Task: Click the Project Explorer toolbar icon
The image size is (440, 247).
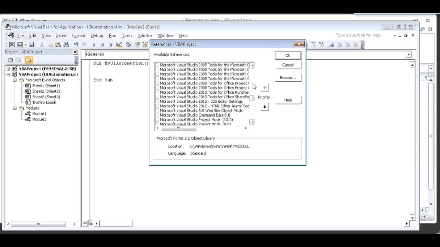Action: (x=129, y=45)
